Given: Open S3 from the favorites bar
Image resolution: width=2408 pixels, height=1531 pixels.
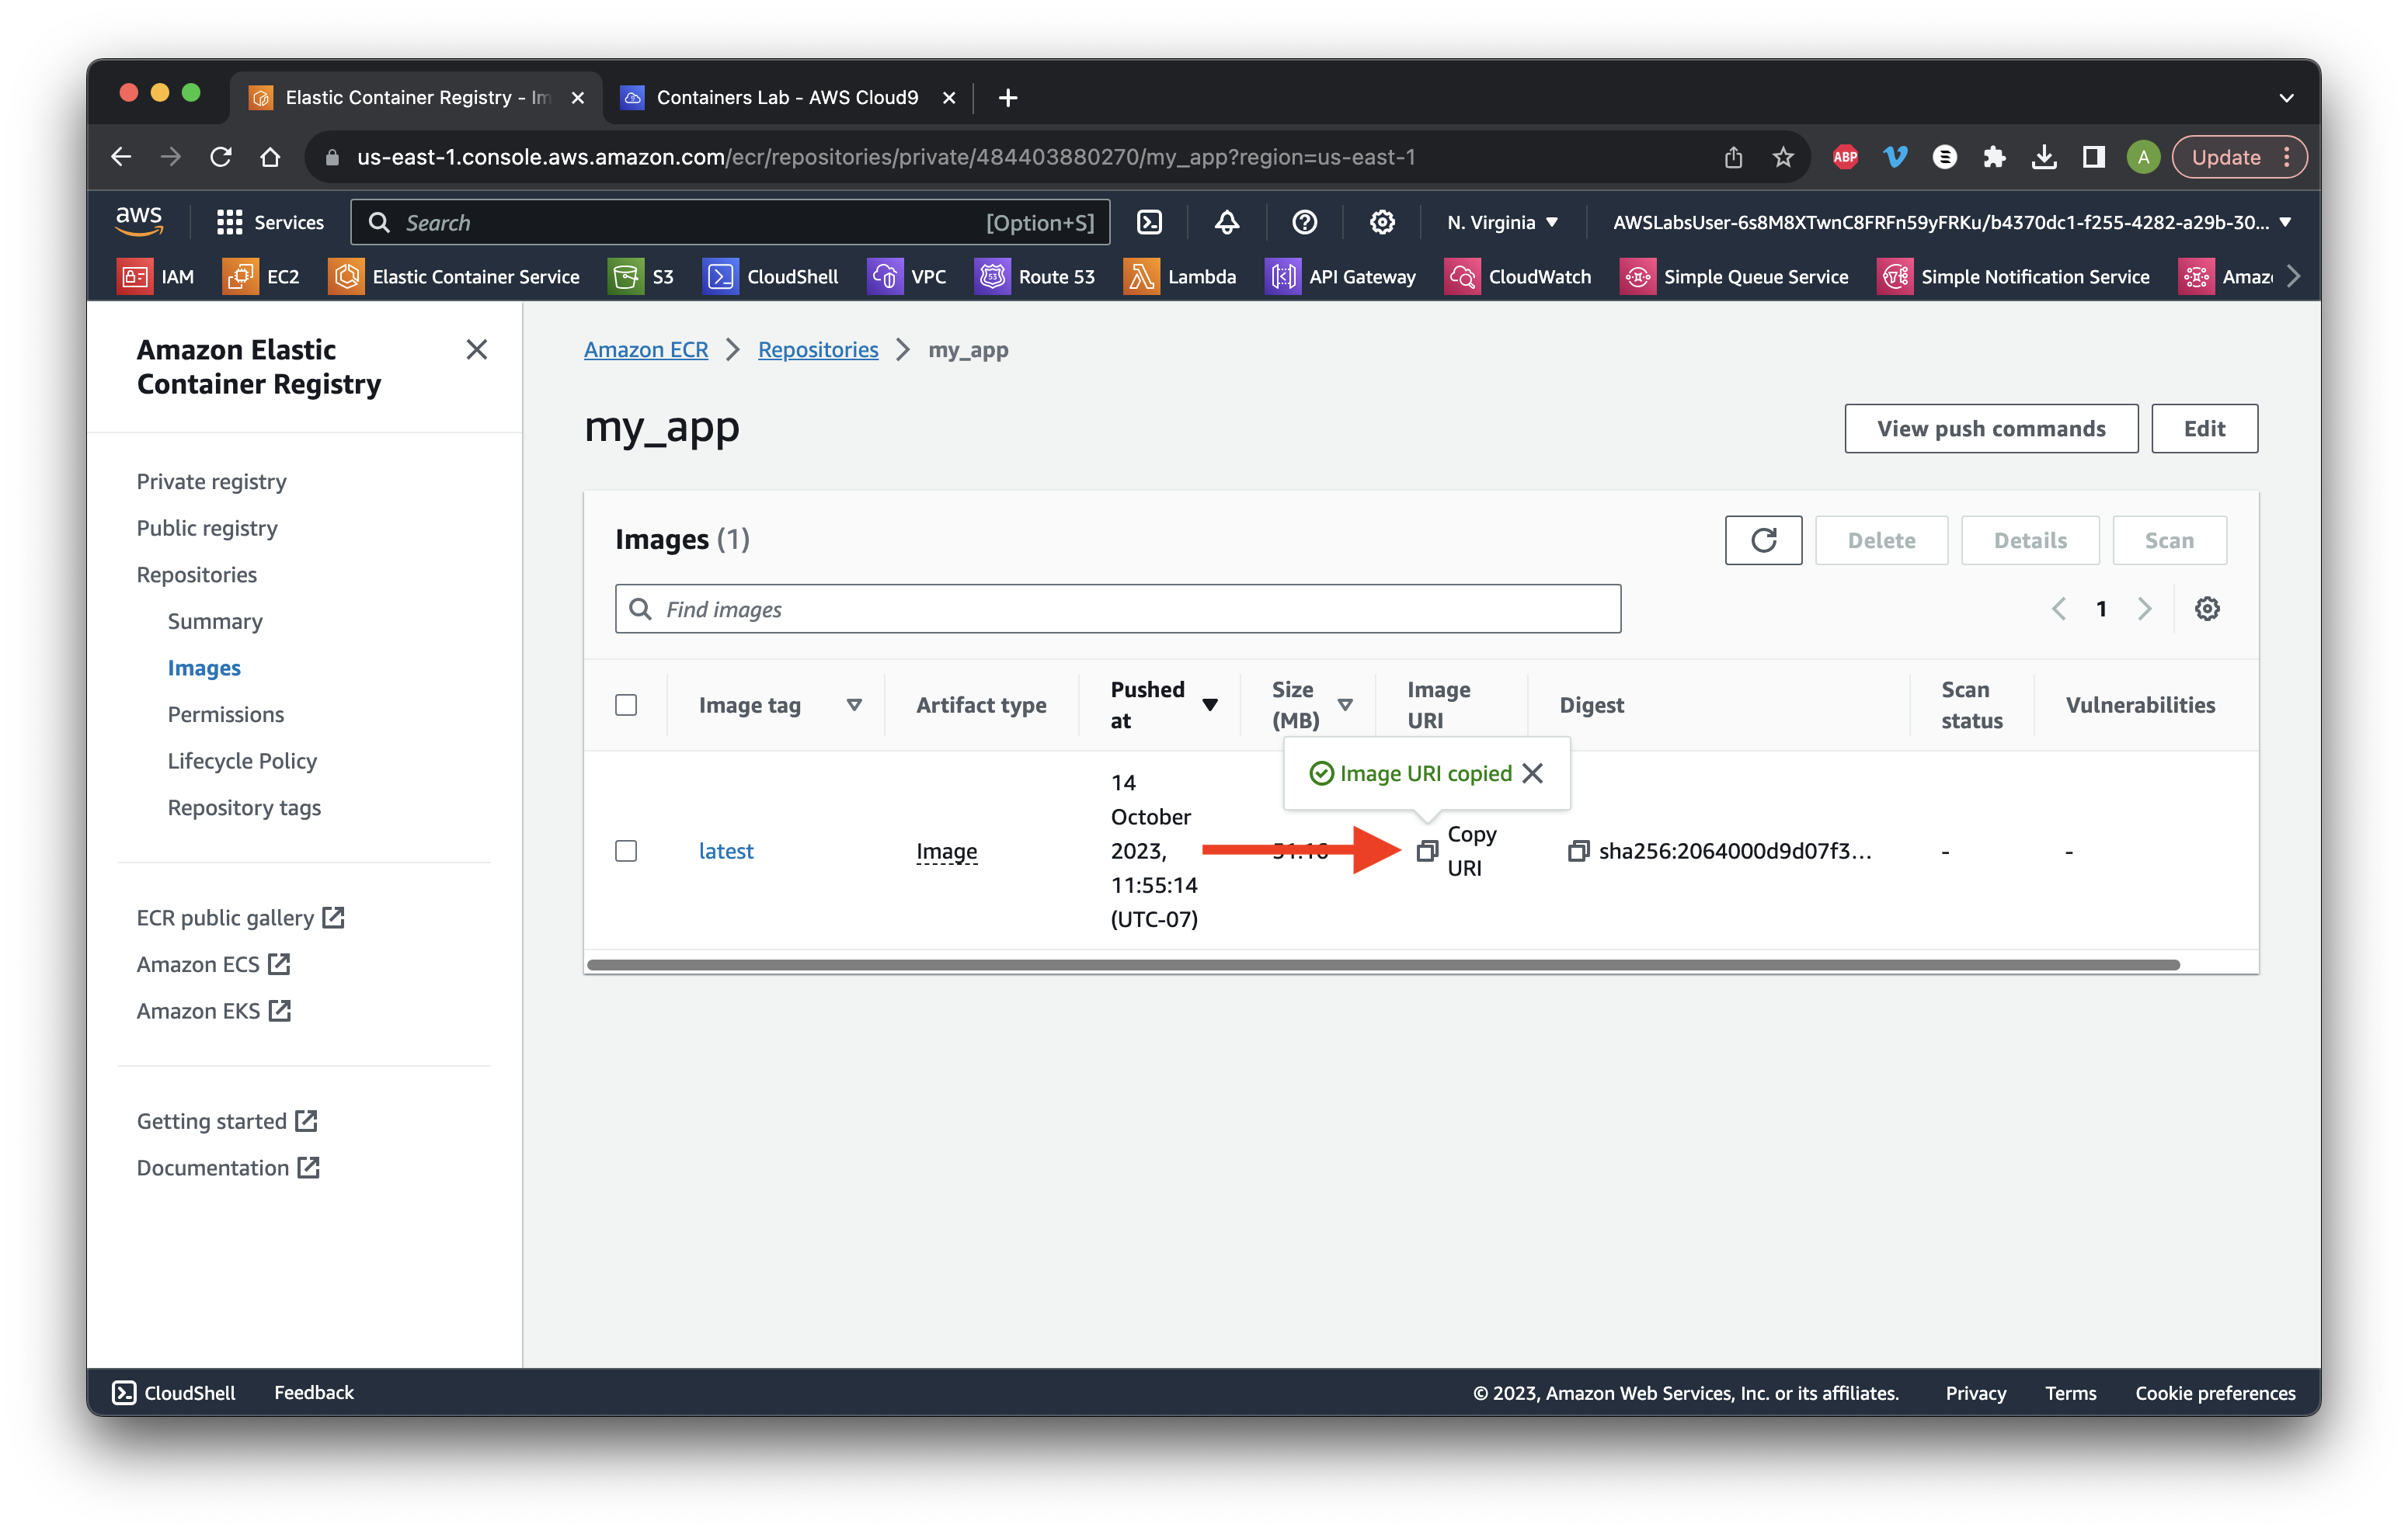Looking at the screenshot, I should 641,277.
